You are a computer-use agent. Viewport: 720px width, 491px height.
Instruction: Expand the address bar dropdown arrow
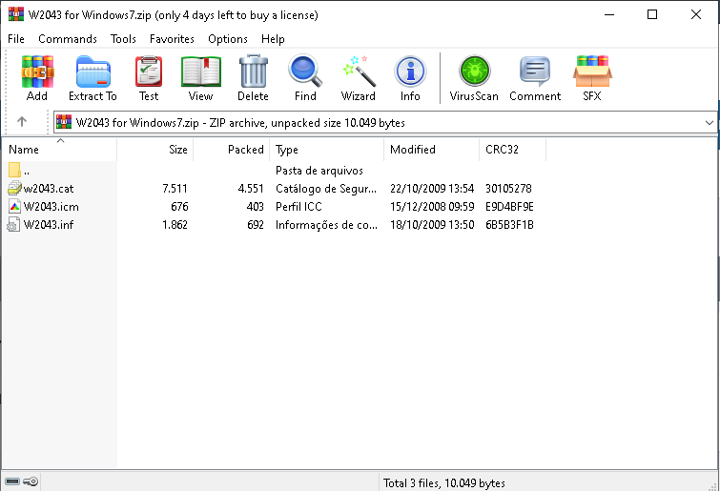pos(709,123)
